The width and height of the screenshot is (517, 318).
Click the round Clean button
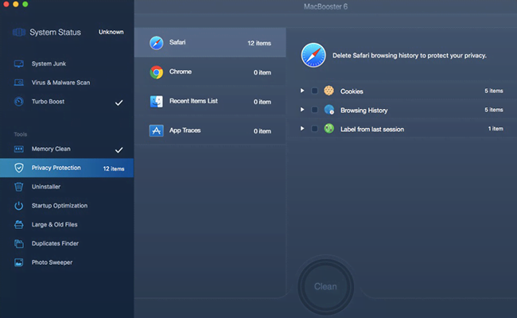pos(325,287)
